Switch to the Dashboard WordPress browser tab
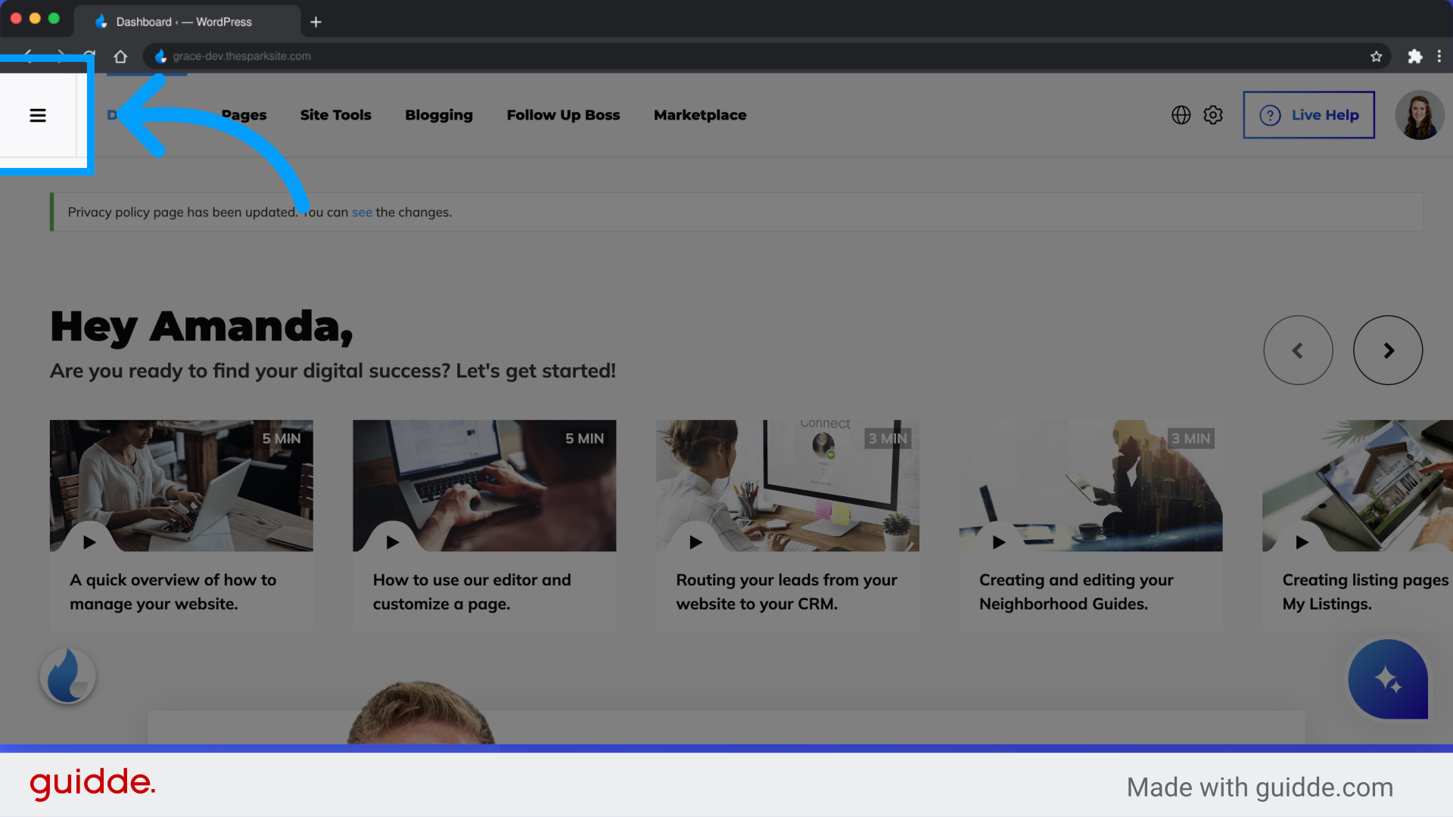 click(x=183, y=21)
